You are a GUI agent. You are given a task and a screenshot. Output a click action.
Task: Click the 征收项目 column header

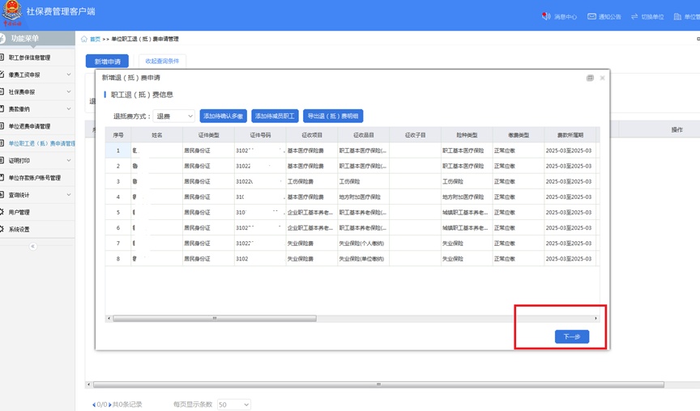coord(312,135)
